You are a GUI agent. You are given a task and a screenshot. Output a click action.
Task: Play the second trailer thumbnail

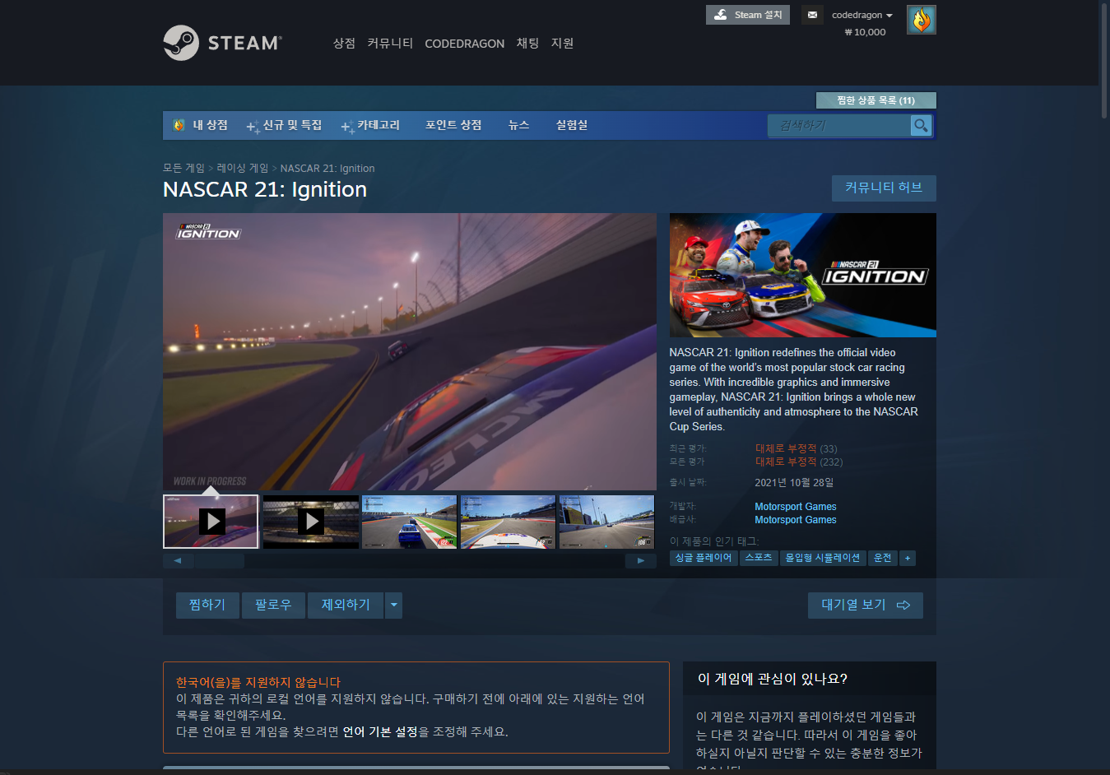click(310, 522)
